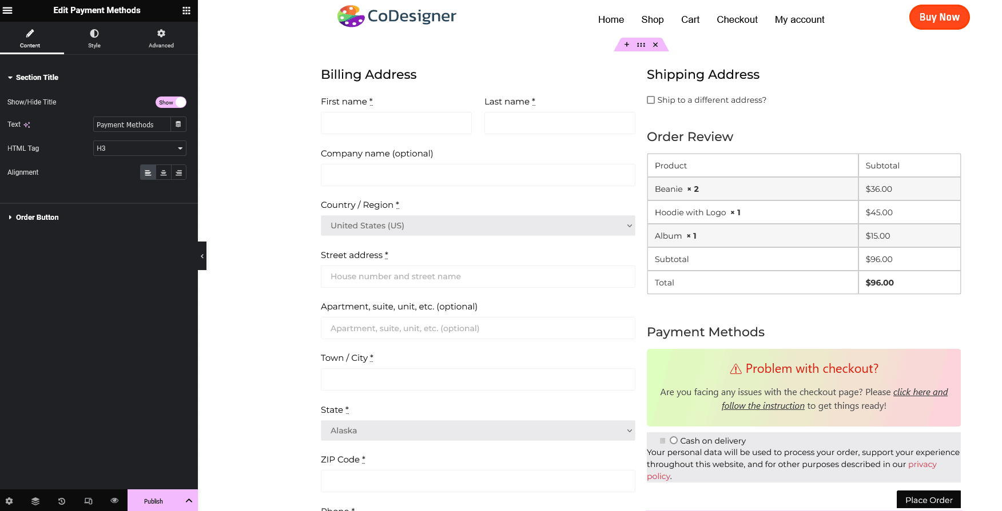Image resolution: width=1002 pixels, height=511 pixels.
Task: Select the Cash on delivery option
Action: pyautogui.click(x=674, y=440)
